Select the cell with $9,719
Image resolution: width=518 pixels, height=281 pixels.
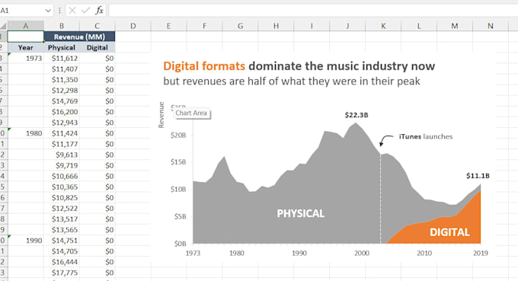click(62, 166)
